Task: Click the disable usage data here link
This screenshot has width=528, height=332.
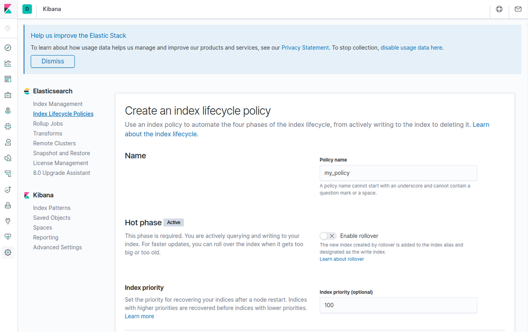Action: [411, 47]
